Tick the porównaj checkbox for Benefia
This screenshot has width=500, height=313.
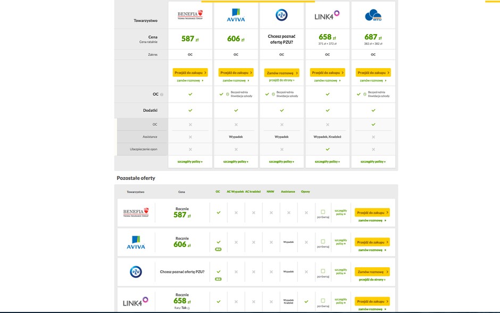(323, 212)
